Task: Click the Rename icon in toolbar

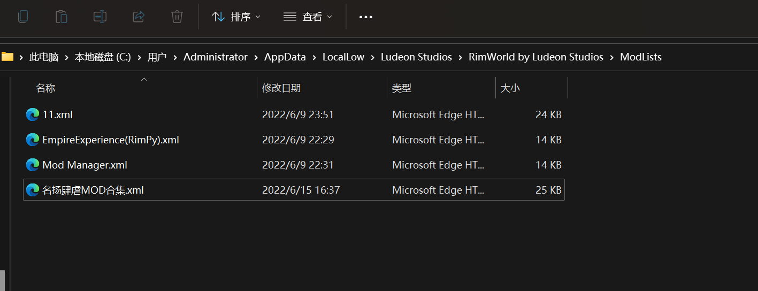Action: pos(100,17)
